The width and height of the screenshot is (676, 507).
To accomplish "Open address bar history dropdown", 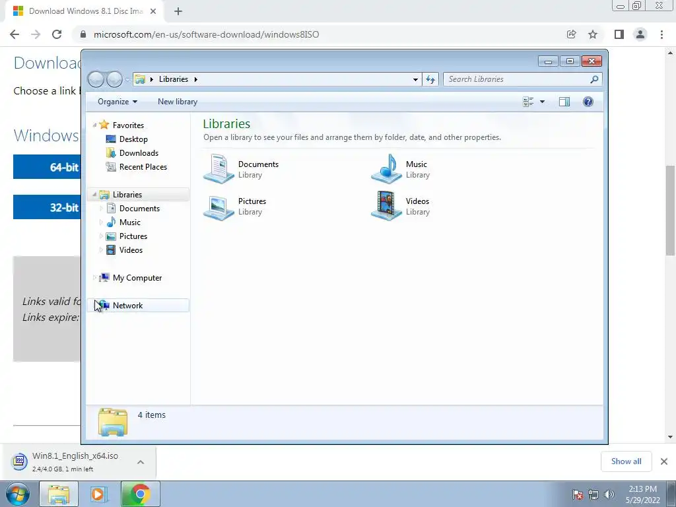I will tap(415, 79).
